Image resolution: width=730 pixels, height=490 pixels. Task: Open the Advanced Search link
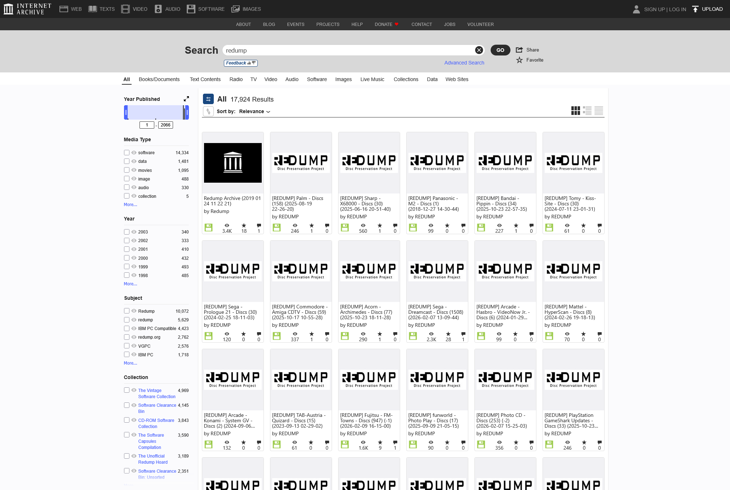(464, 63)
